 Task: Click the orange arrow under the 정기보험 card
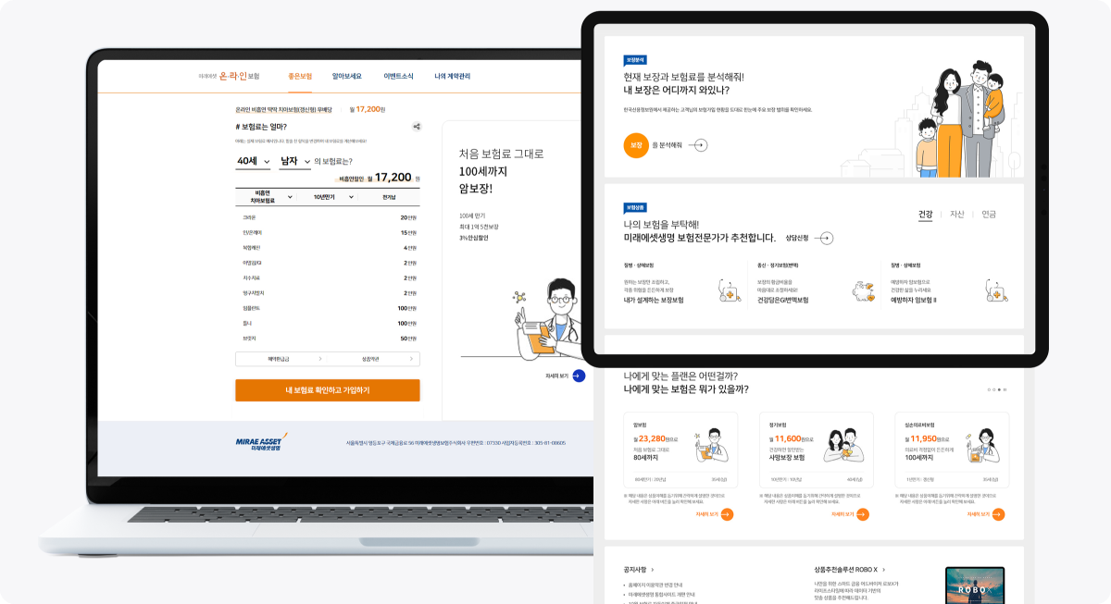pos(862,514)
